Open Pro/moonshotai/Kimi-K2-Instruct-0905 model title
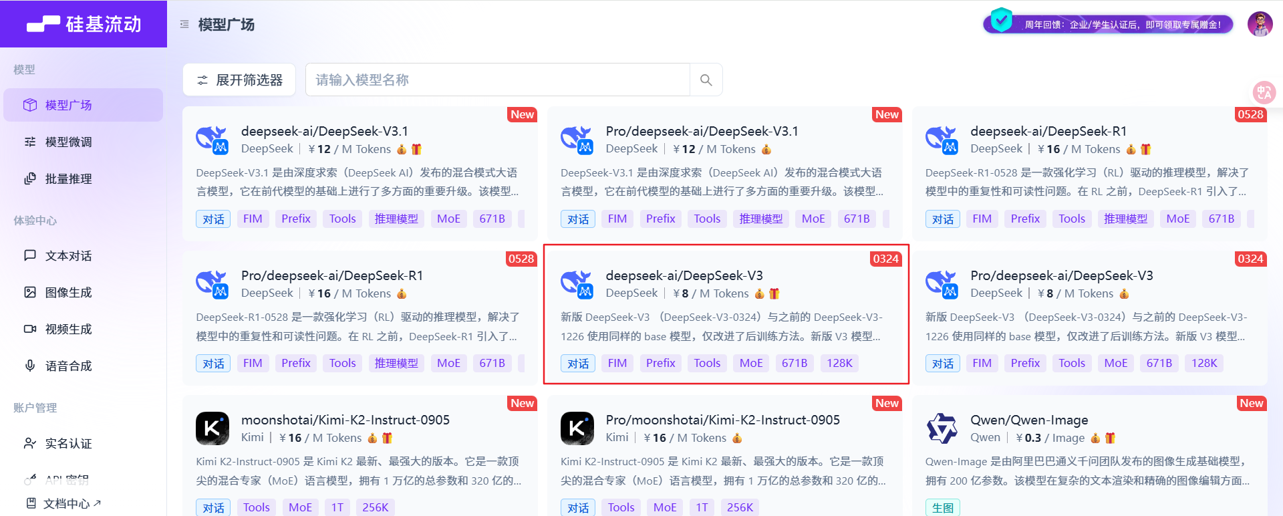This screenshot has height=516, width=1283. click(723, 420)
